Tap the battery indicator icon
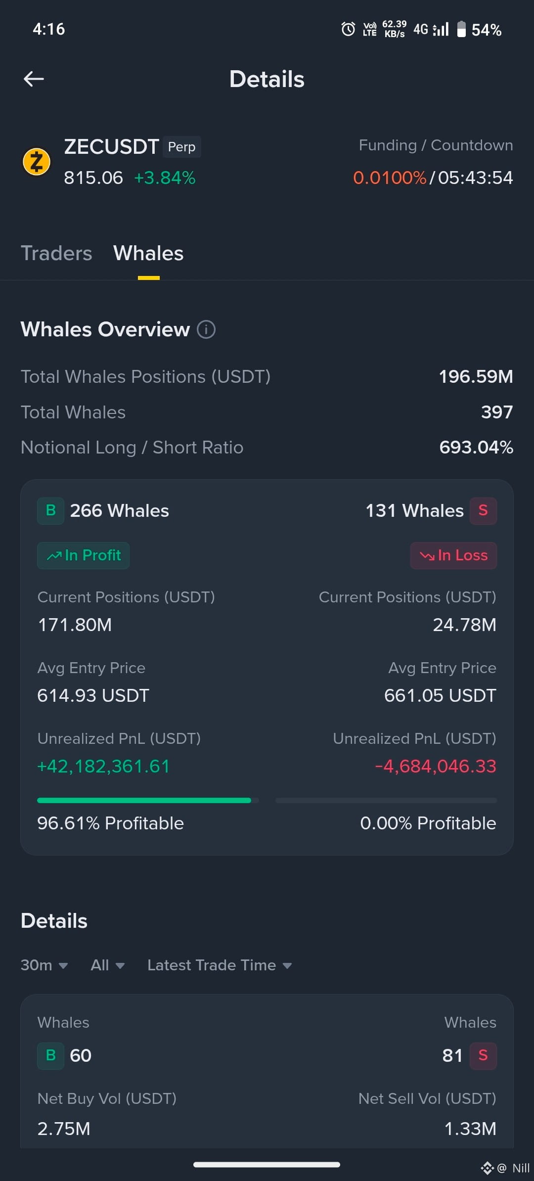This screenshot has width=534, height=1181. 461,29
